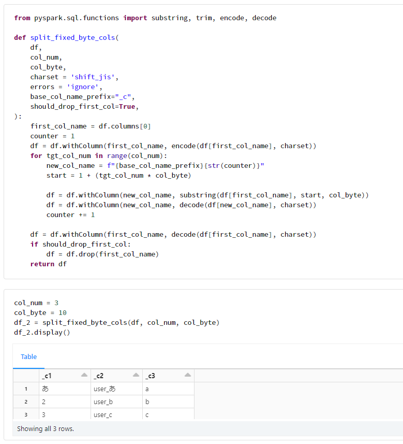
Task: Select row number 2 in the table
Action: click(x=26, y=402)
